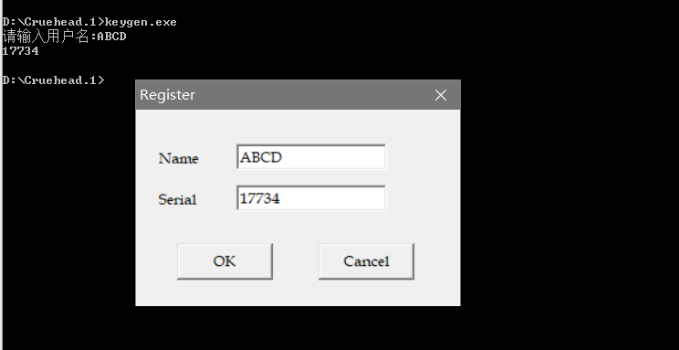Click the 17734 output in the console
This screenshot has height=350, width=679.
tap(20, 51)
